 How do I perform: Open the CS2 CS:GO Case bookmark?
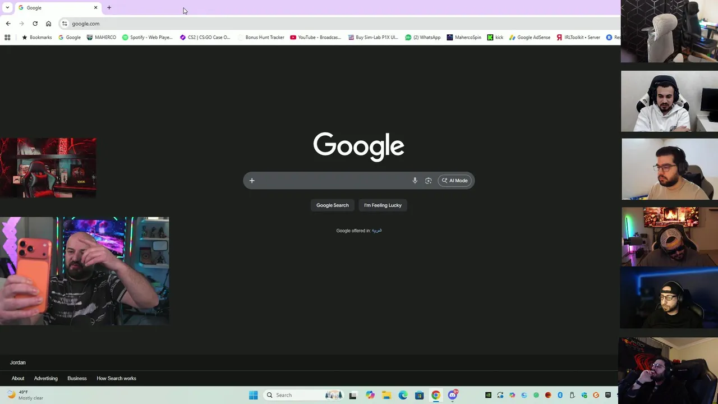tap(205, 37)
